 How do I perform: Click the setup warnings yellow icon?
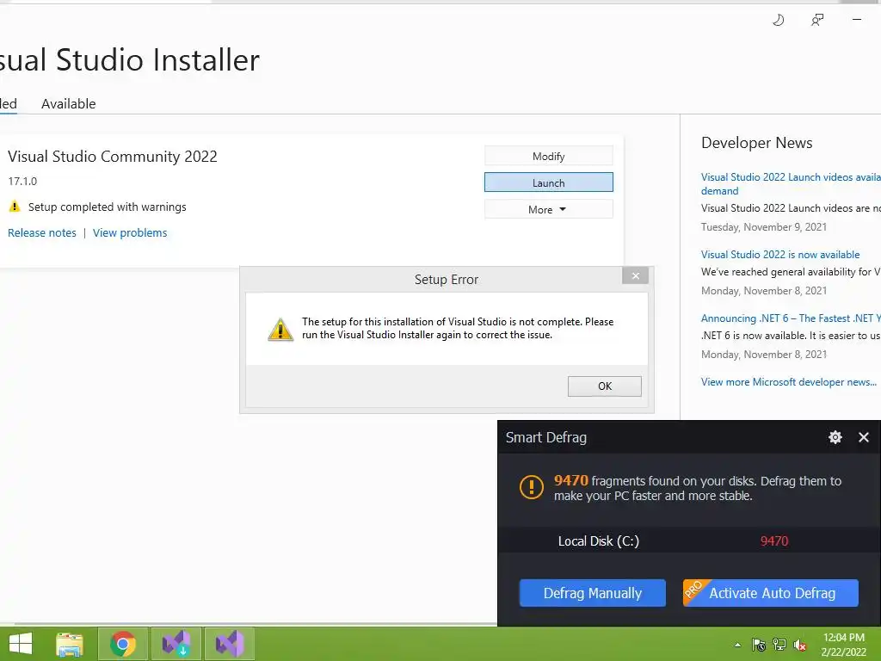tap(15, 207)
